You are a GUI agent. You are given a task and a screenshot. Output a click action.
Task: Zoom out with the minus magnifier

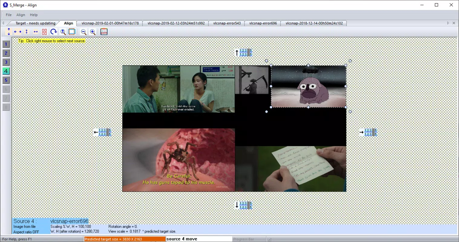(x=84, y=32)
